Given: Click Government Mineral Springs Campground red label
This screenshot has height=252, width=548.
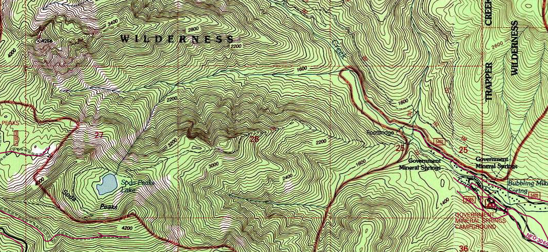Looking at the screenshot, I should pos(481,220).
